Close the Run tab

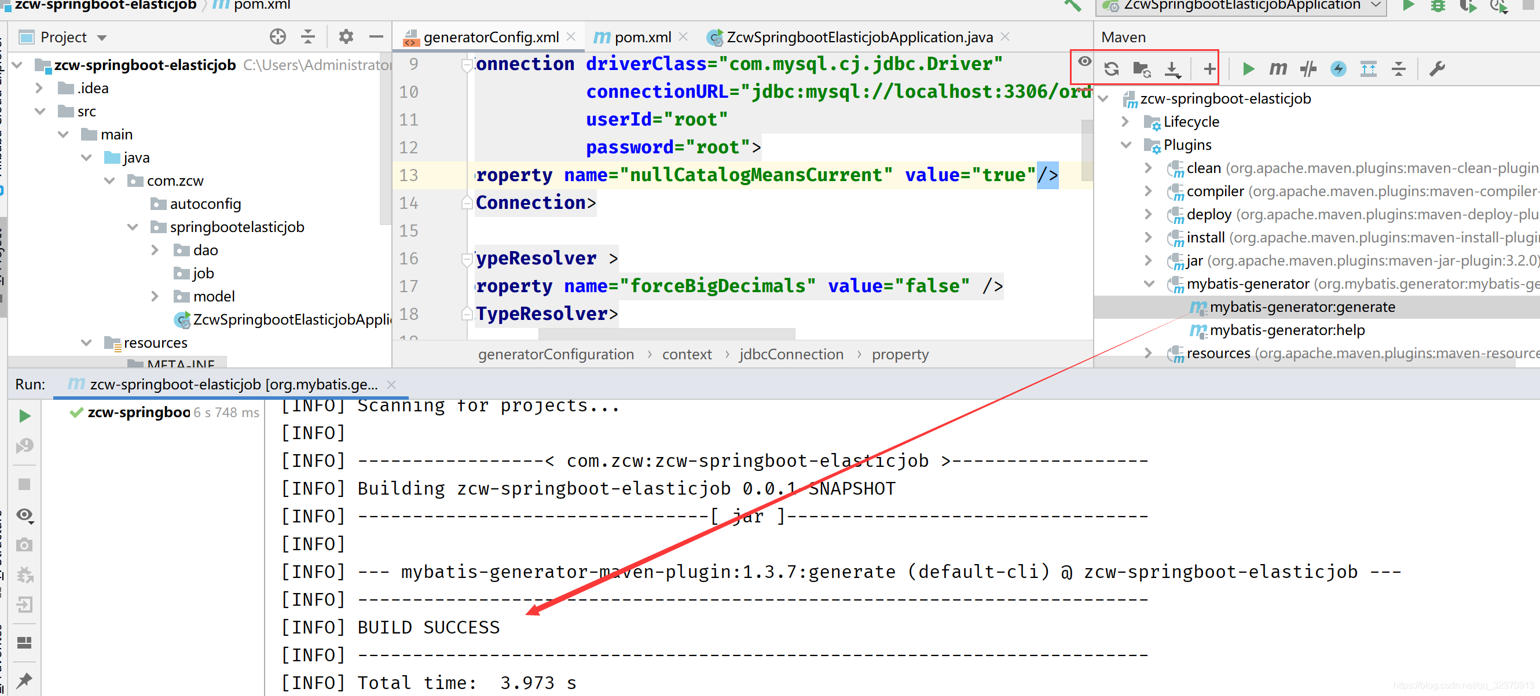(x=391, y=385)
